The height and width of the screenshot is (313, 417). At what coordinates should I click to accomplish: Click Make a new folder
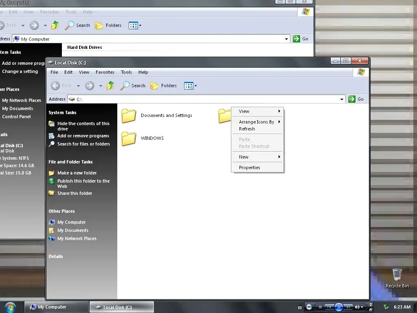(77, 173)
